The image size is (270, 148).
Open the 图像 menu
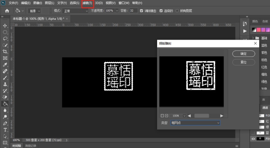(37, 3)
